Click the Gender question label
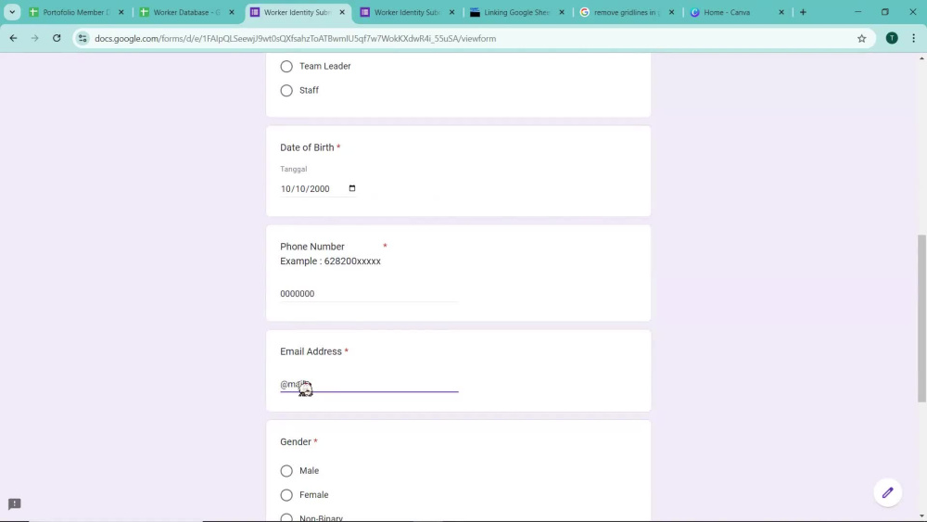 [296, 441]
